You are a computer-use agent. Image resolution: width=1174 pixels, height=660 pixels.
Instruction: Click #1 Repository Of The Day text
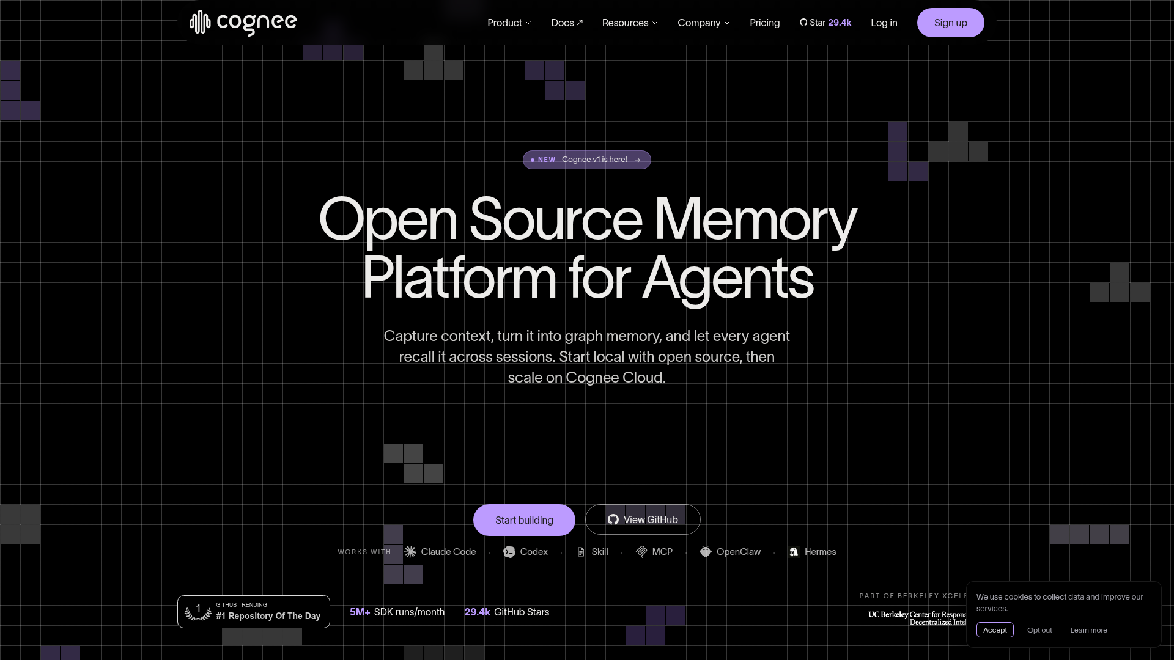pyautogui.click(x=268, y=616)
